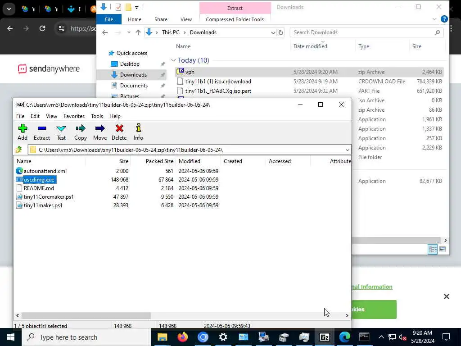Switch Explorer to details view icon

point(433,250)
